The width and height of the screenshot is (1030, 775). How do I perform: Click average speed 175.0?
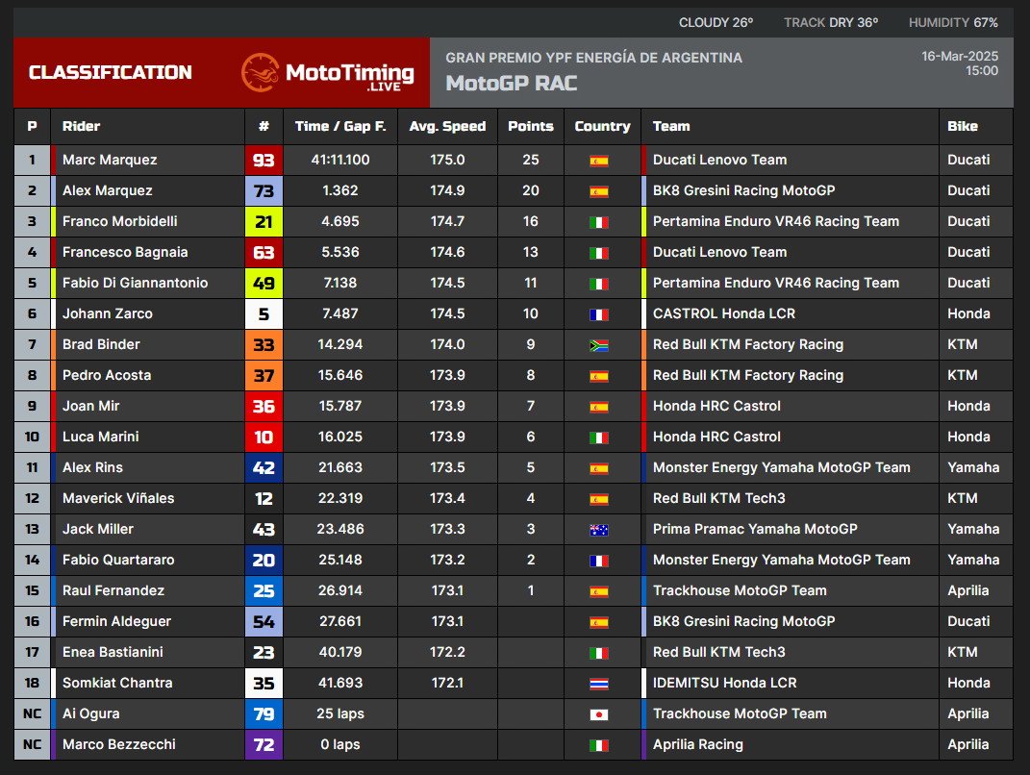click(x=447, y=161)
